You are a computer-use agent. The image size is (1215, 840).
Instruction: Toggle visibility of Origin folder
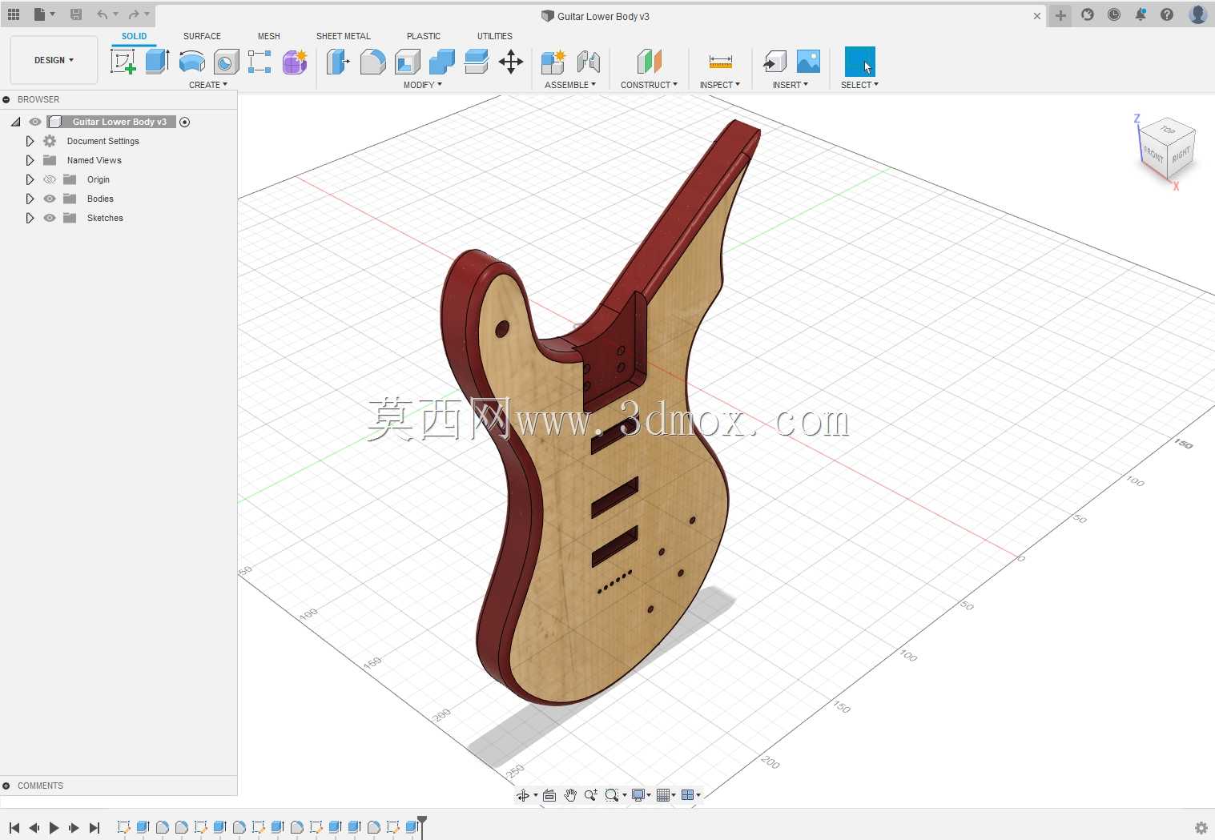[50, 179]
